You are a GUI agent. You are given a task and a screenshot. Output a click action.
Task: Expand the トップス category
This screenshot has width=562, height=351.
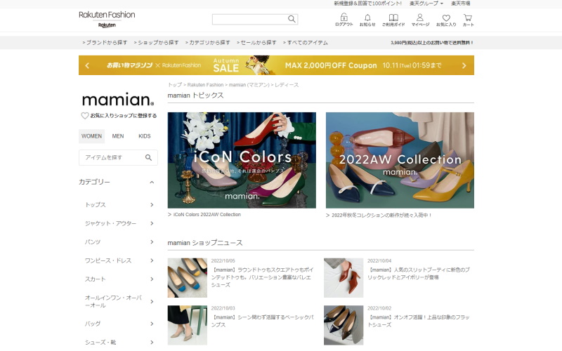152,205
